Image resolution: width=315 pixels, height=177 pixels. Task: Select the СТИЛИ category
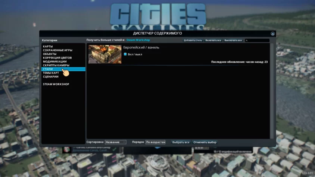63,69
